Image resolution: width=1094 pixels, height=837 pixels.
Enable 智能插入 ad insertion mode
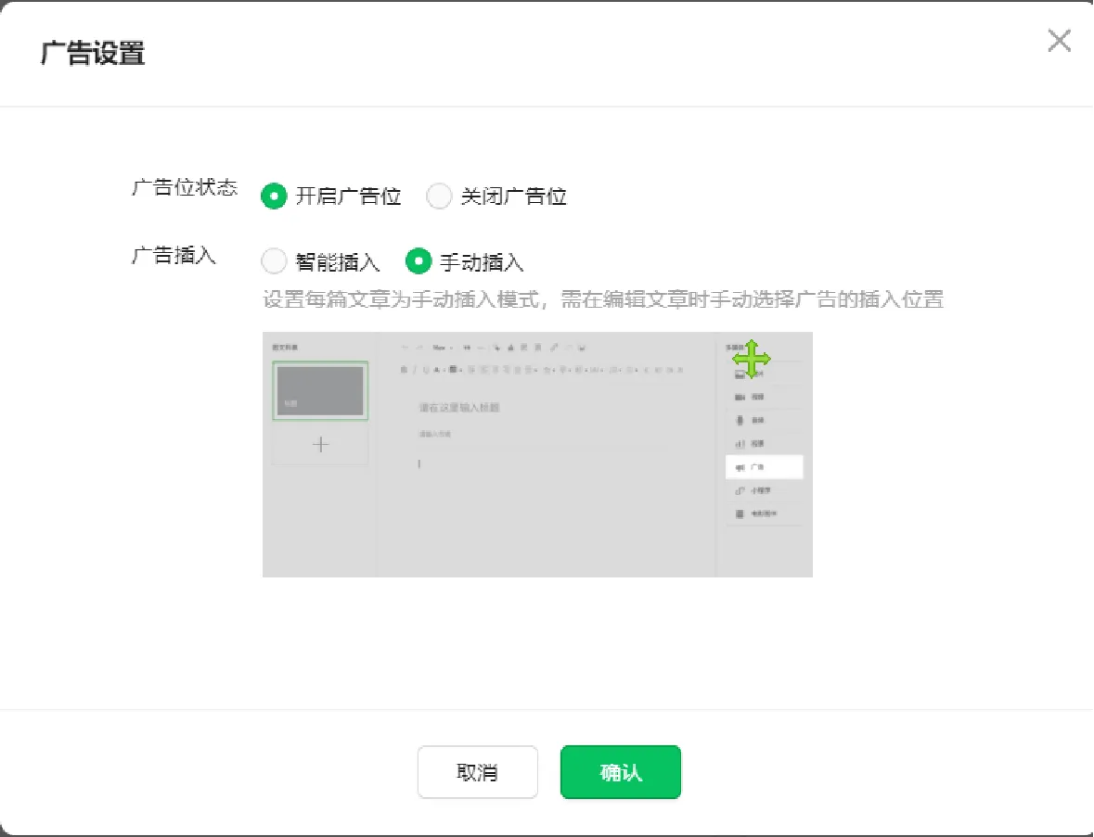275,262
